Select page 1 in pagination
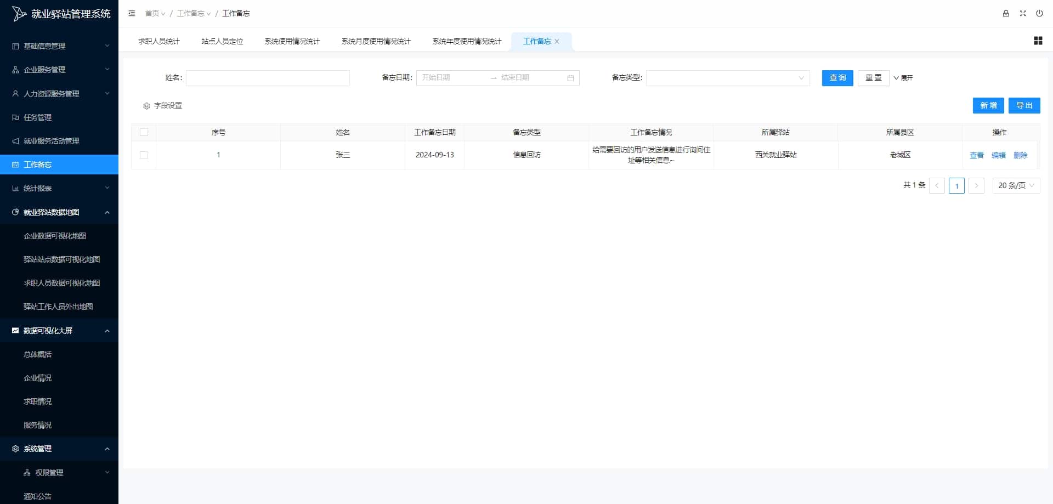Viewport: 1053px width, 504px height. click(956, 185)
